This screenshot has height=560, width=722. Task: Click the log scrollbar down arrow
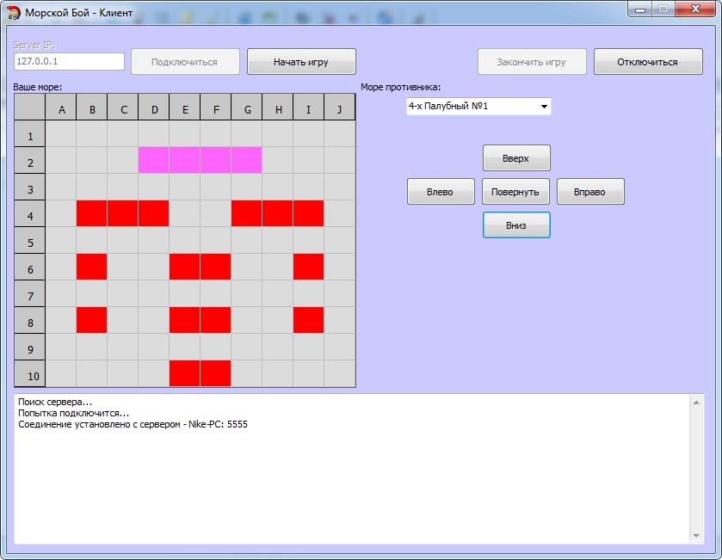(696, 535)
